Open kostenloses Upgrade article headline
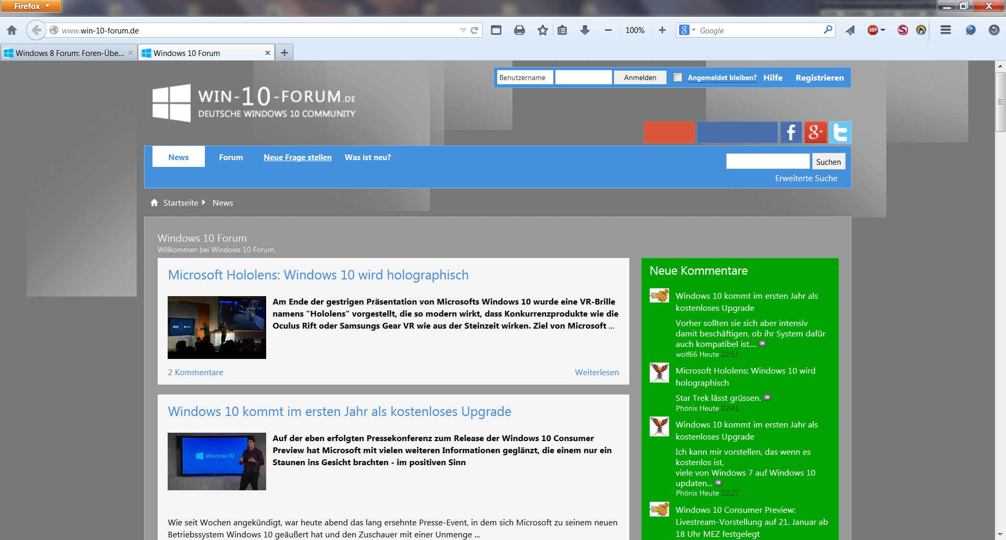Image resolution: width=1006 pixels, height=540 pixels. tap(340, 411)
